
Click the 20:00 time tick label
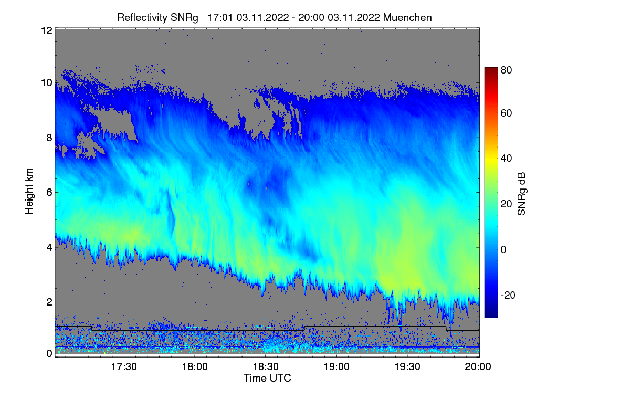tap(479, 367)
